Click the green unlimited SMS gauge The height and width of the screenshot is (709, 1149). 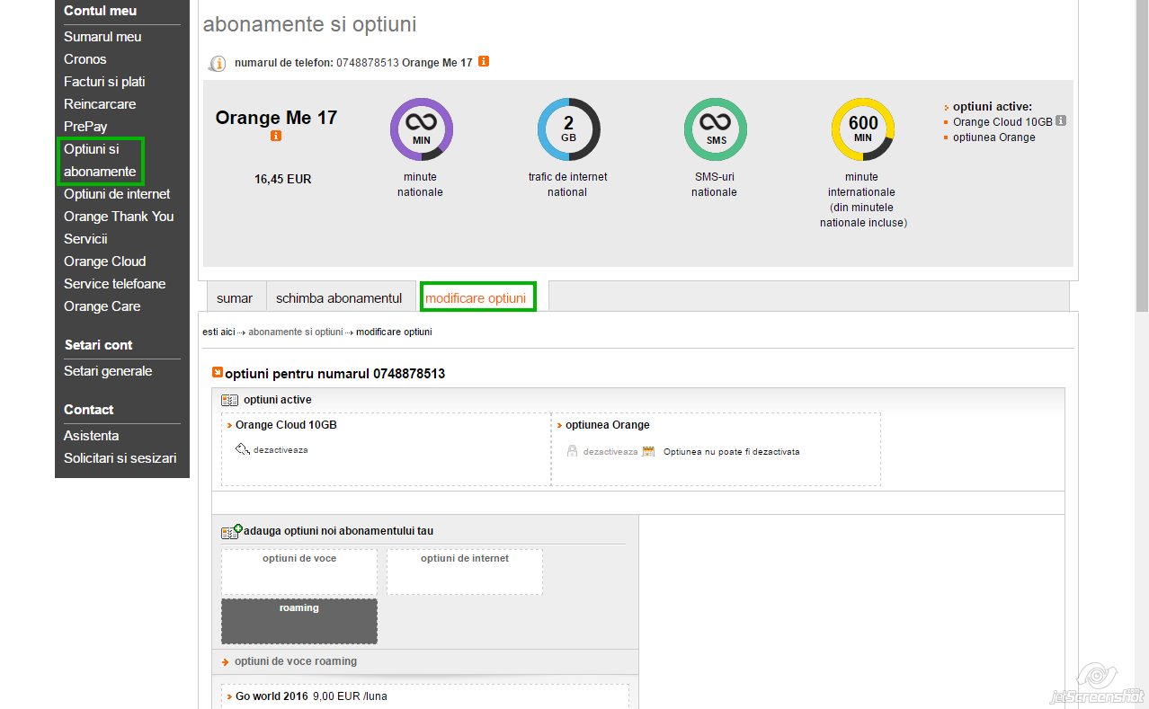[715, 129]
